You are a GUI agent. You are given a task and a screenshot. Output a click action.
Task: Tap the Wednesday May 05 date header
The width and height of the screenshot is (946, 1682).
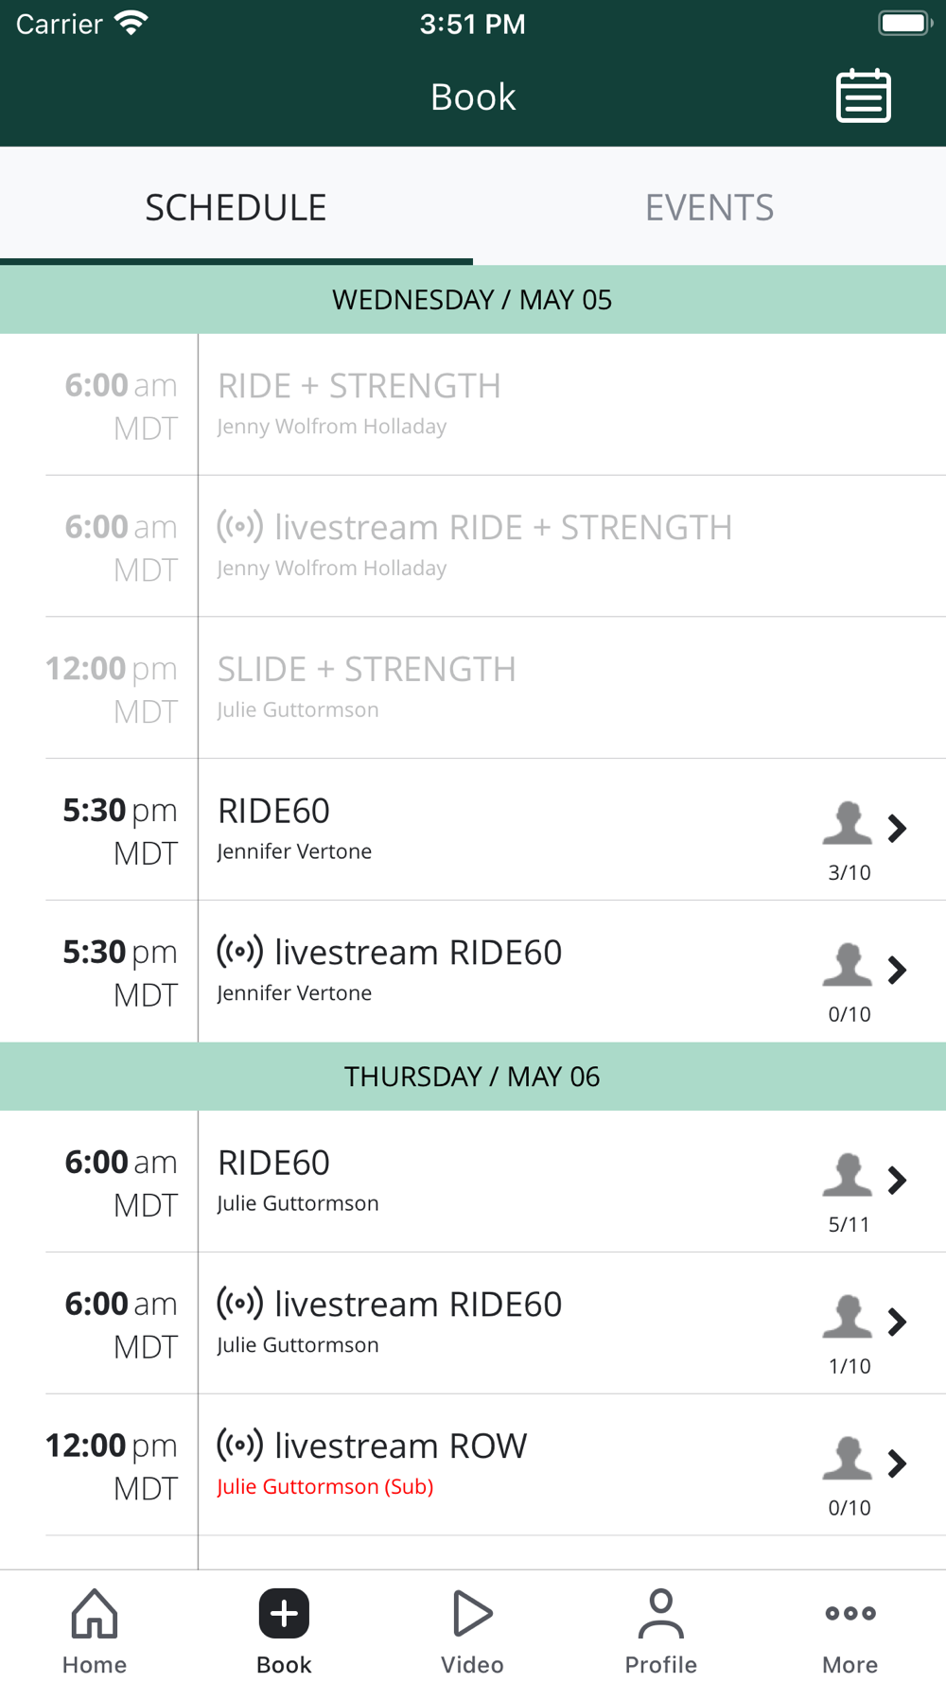click(472, 300)
